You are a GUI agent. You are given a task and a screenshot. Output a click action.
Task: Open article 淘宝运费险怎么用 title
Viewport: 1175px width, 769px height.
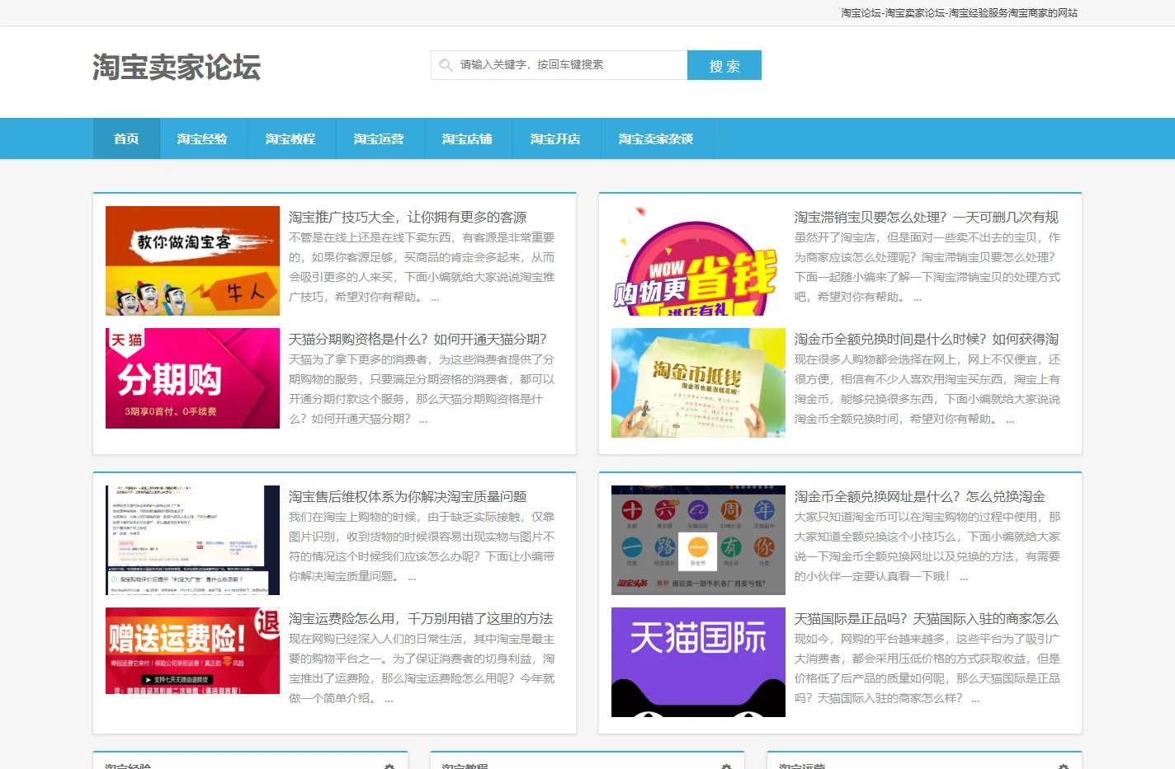tap(421, 618)
